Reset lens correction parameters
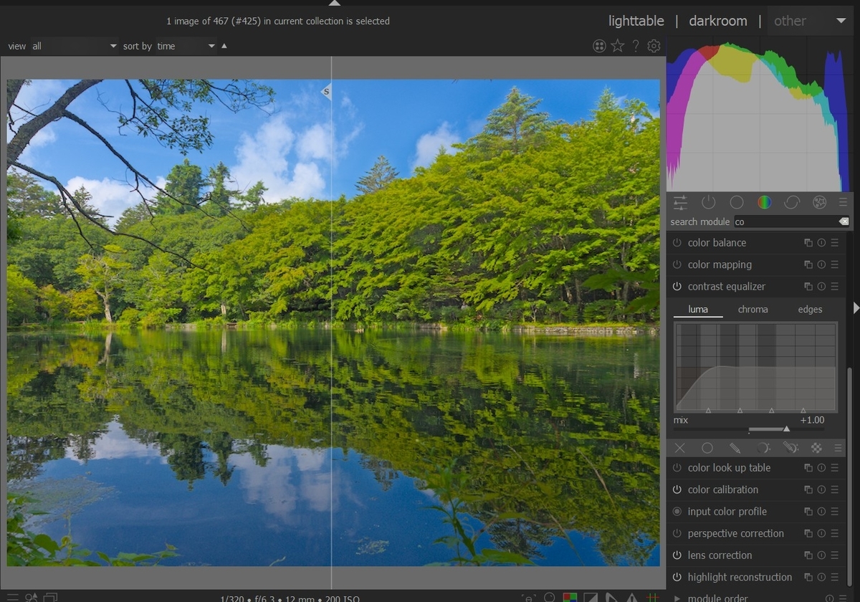The image size is (860, 602). tap(821, 555)
